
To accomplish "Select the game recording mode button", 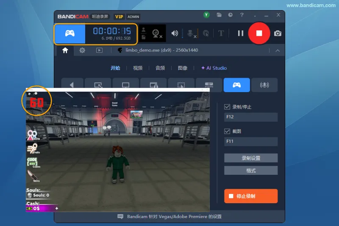I will click(237, 85).
